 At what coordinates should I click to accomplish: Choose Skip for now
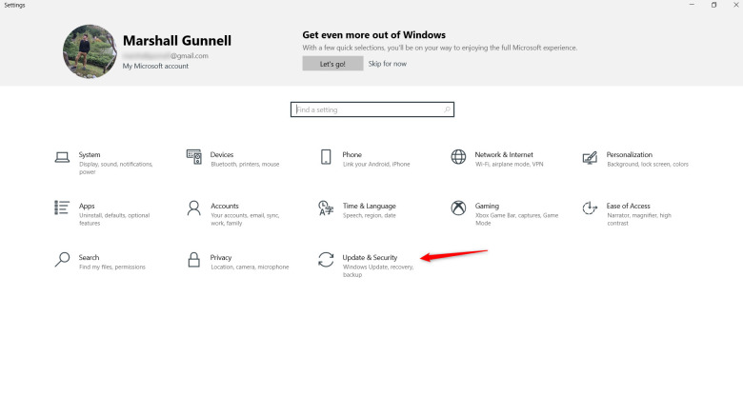click(x=387, y=64)
